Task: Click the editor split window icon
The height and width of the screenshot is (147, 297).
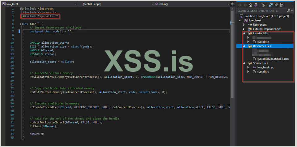Action: coord(232,4)
